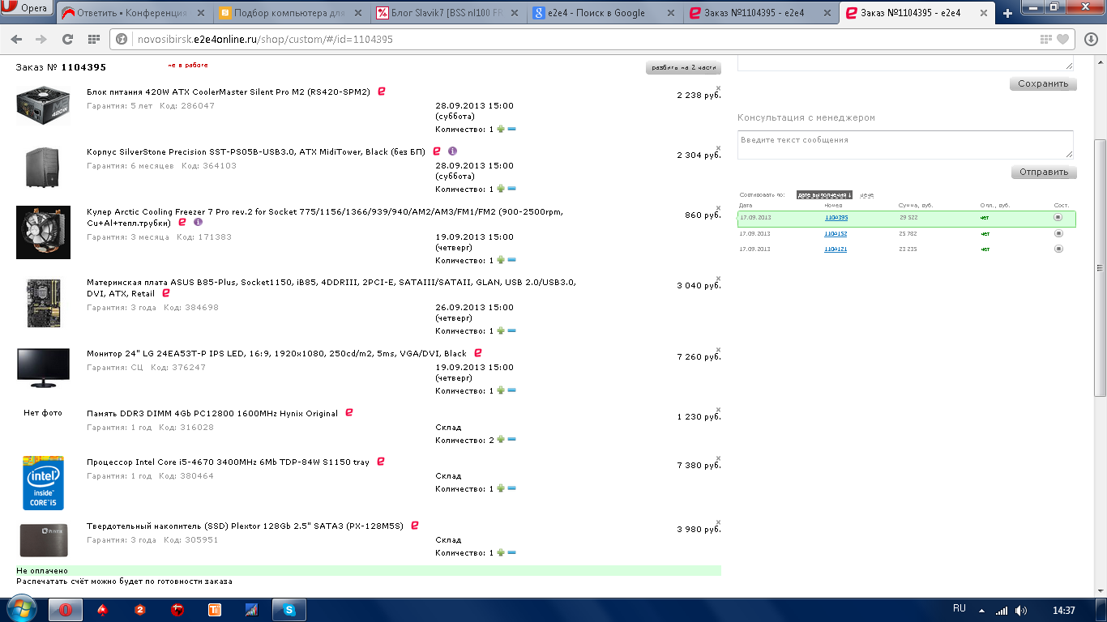Remove Plextor SSD from order
The width and height of the screenshot is (1107, 622).
click(x=718, y=522)
